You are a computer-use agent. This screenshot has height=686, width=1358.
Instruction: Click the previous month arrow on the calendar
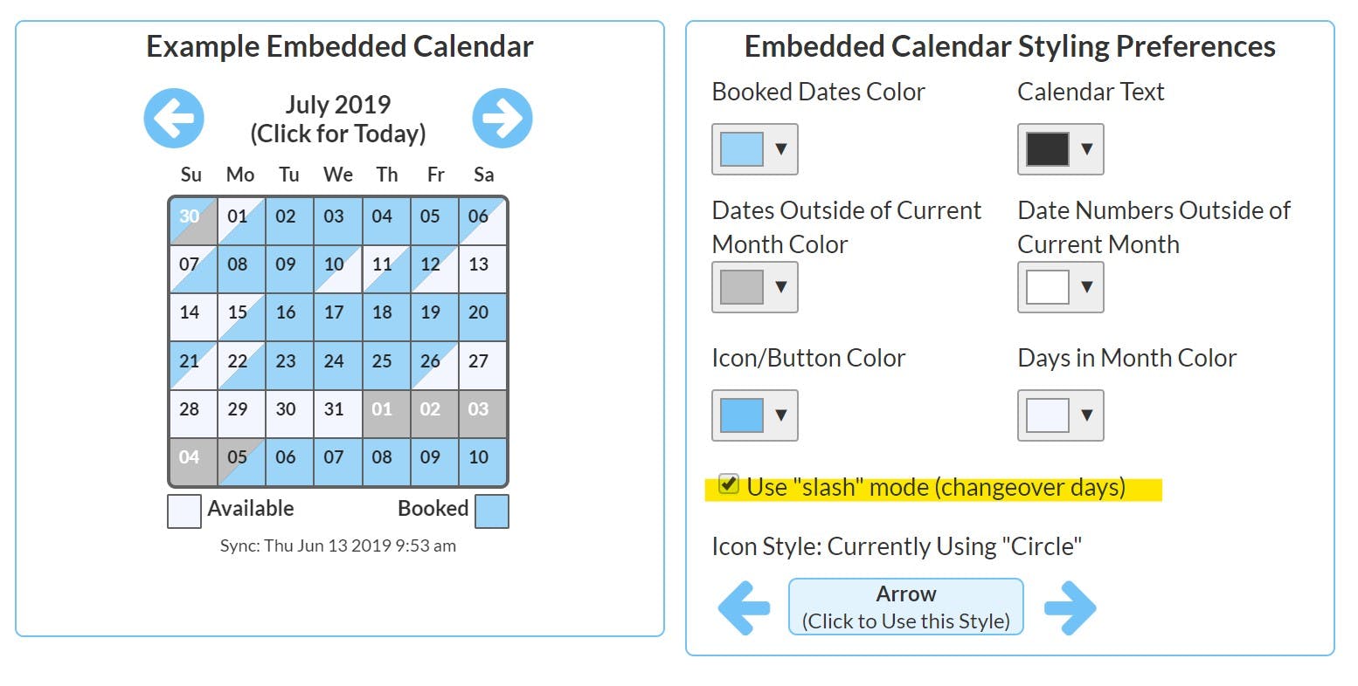174,118
